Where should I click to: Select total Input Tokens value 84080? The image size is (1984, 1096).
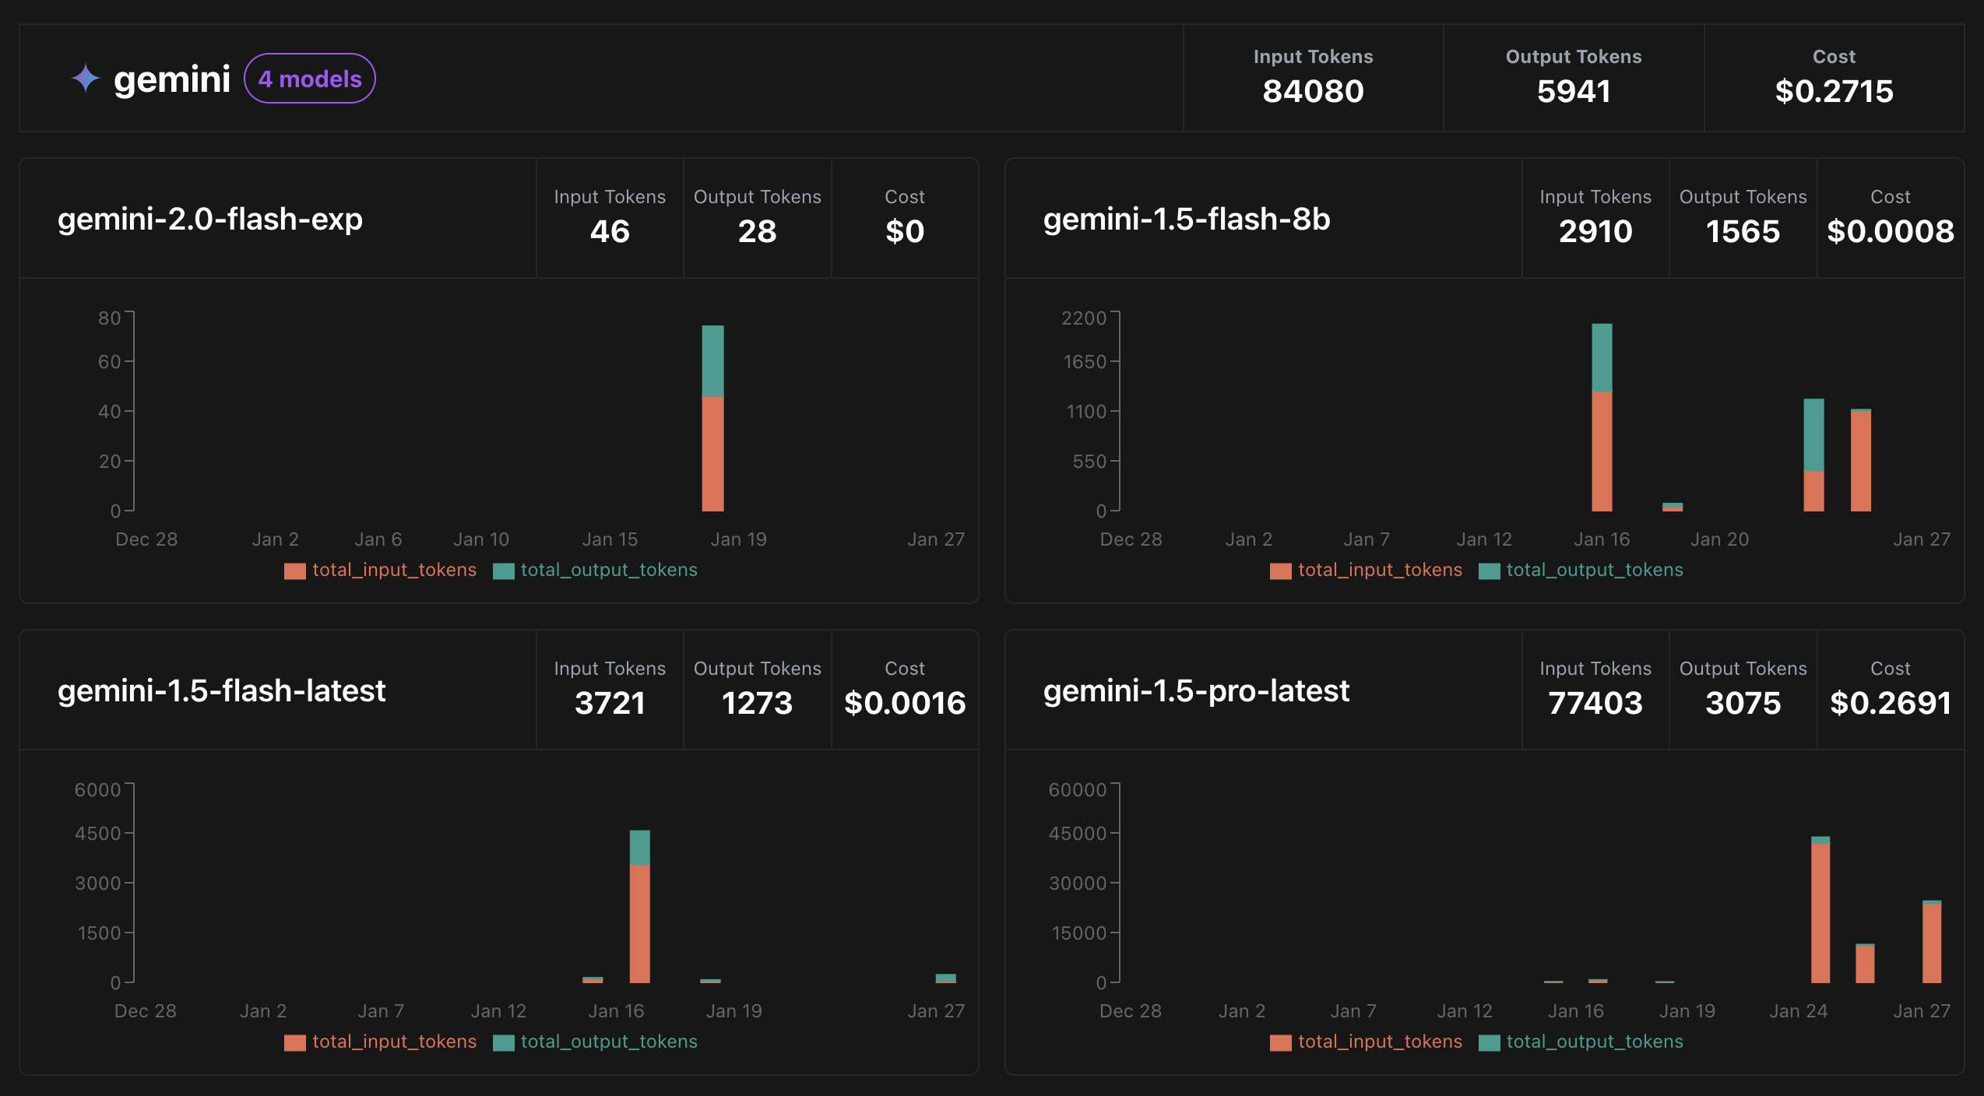coord(1313,91)
